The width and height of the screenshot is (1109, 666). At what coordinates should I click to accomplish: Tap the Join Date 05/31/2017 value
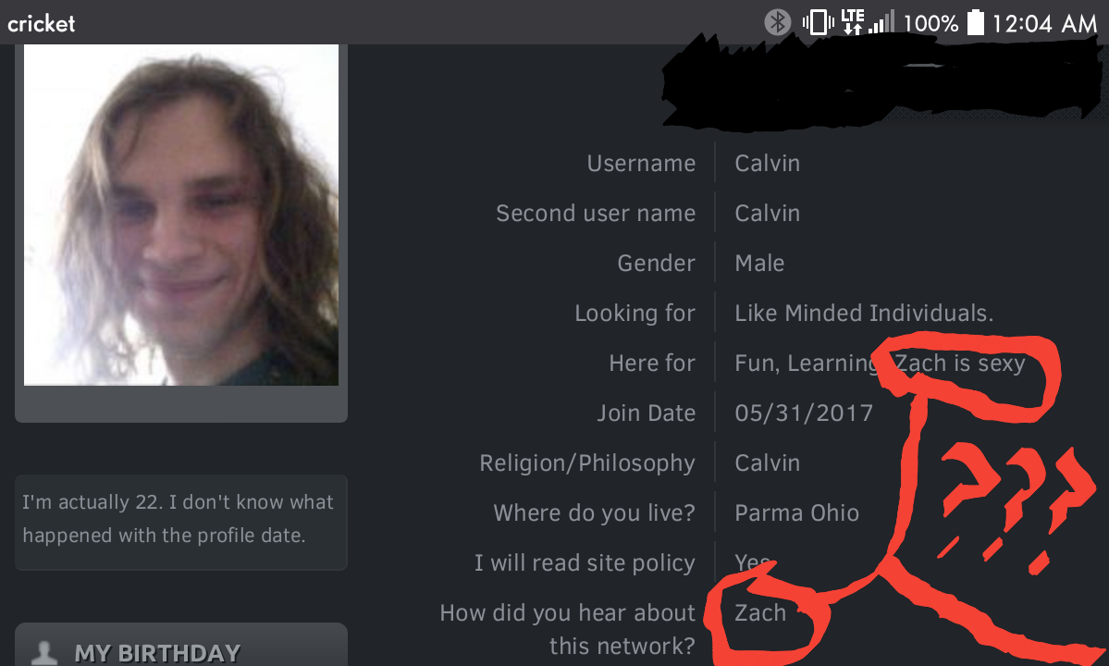[804, 413]
